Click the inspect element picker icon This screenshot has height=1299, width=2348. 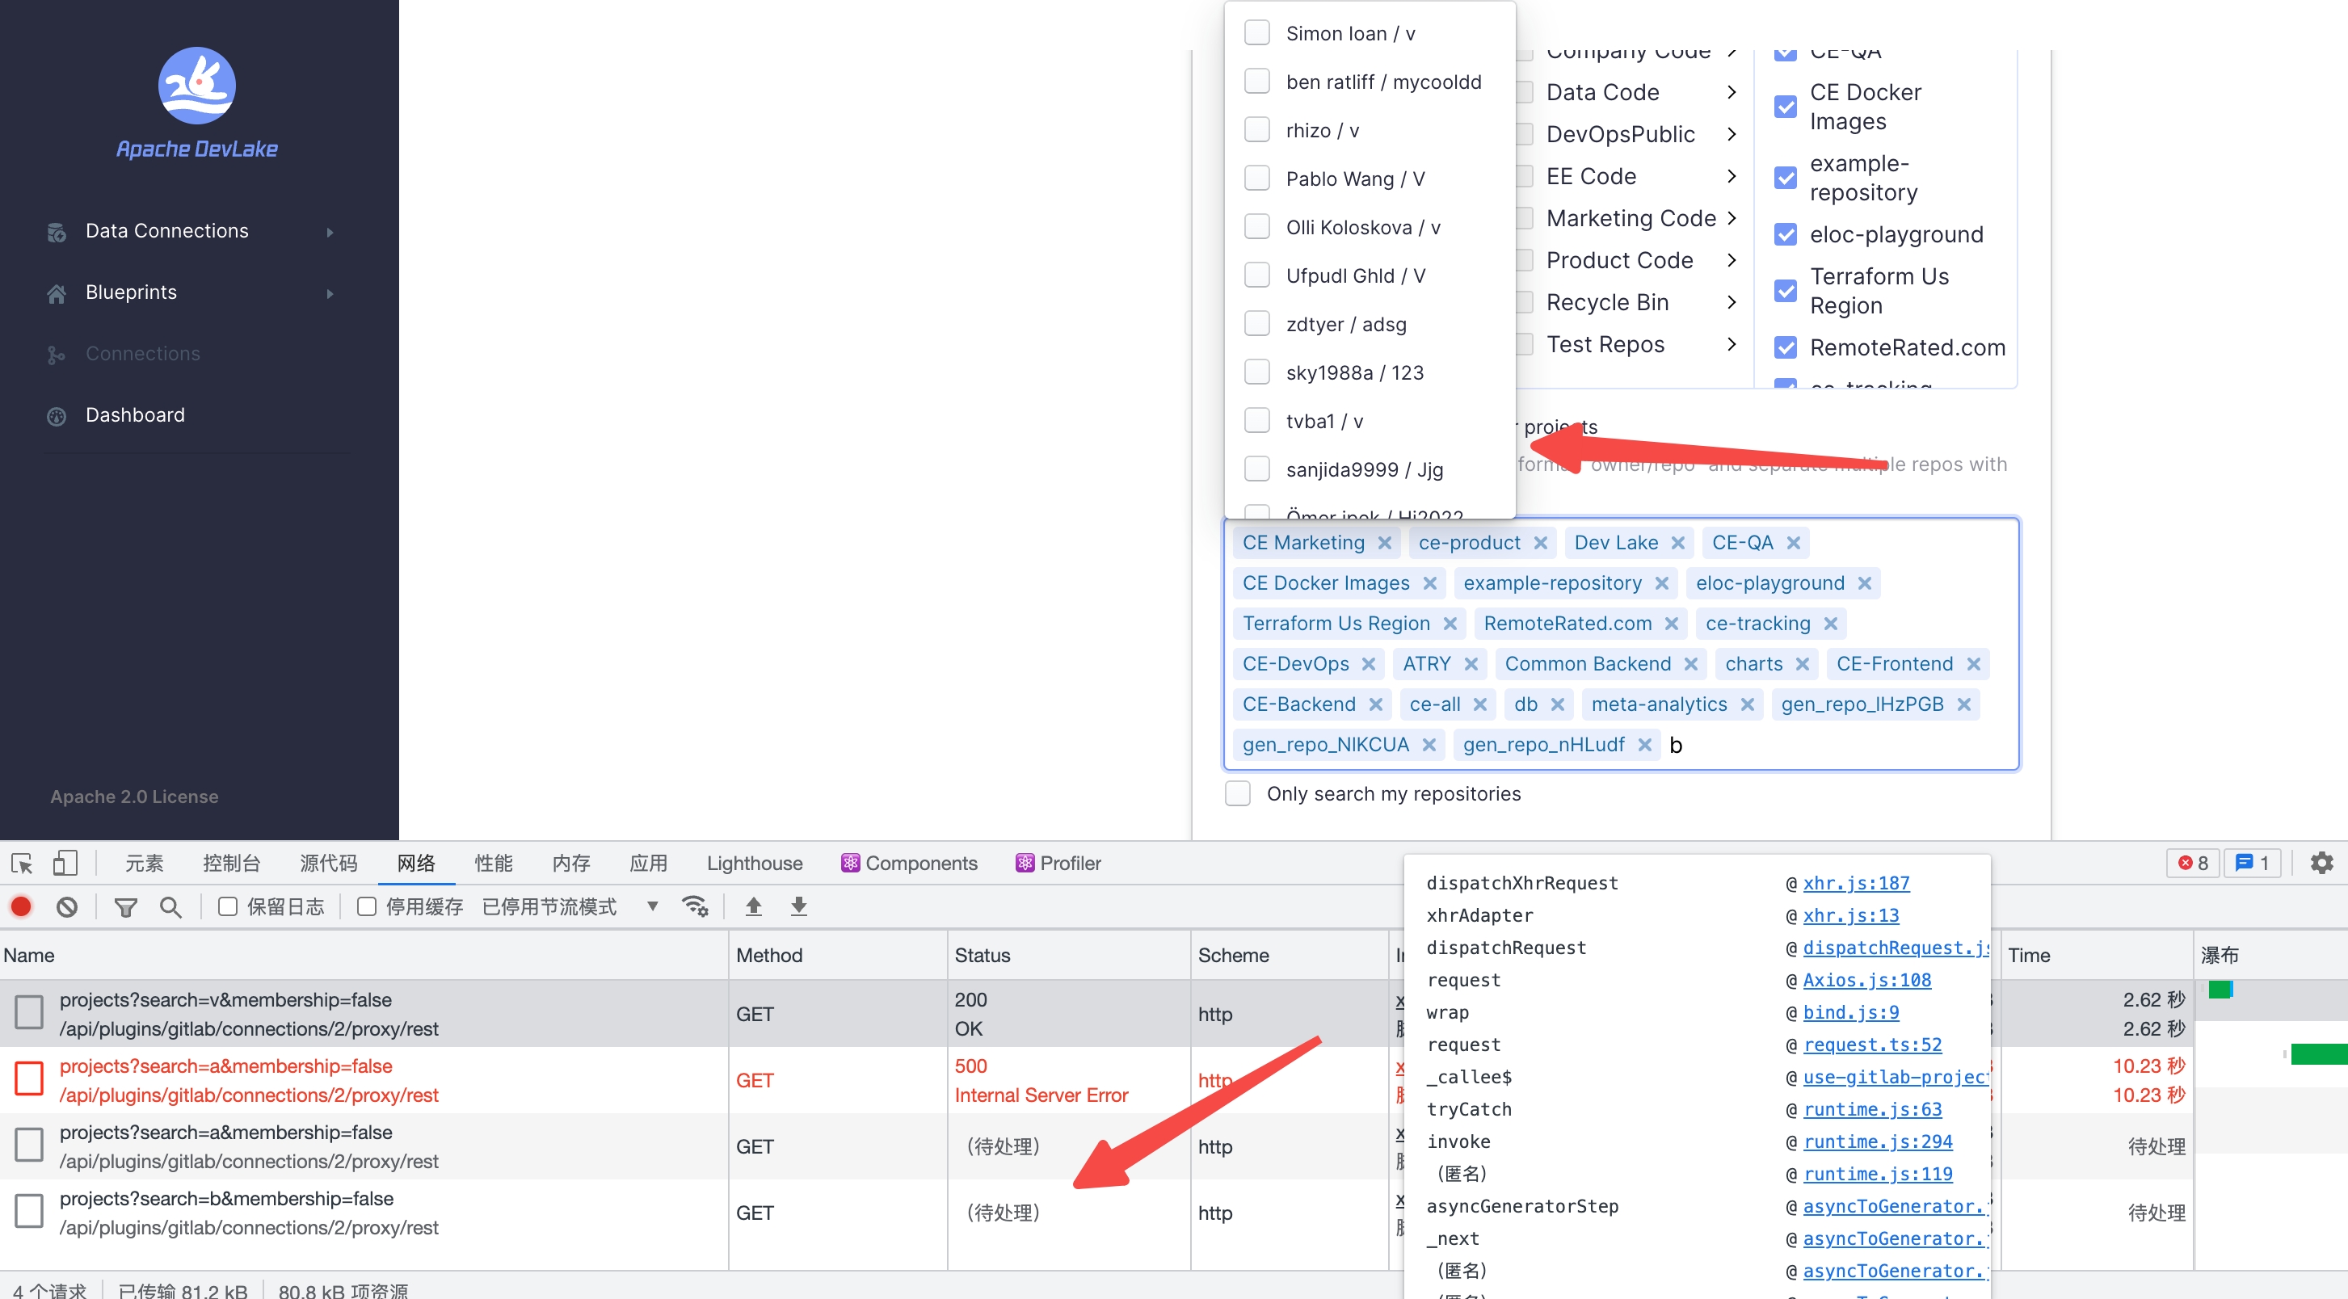pyautogui.click(x=22, y=862)
